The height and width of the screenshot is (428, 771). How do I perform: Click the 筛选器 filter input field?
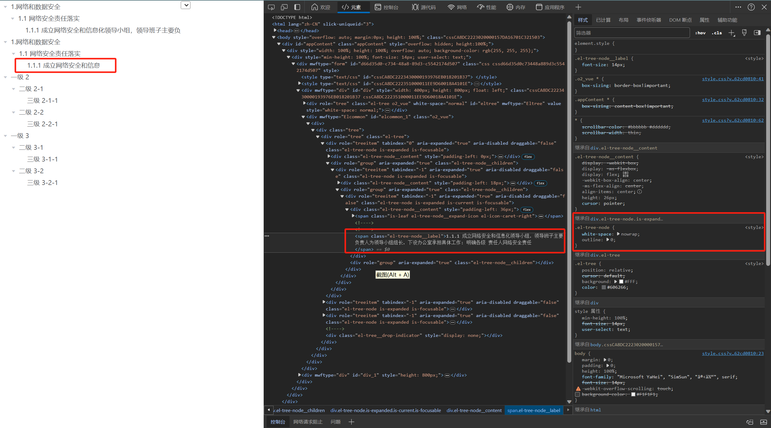[x=632, y=33]
